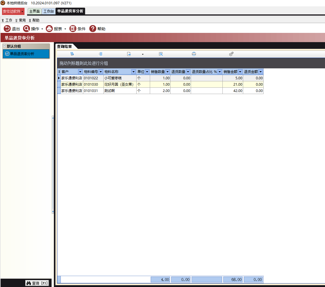This screenshot has height=287, width=325.
Task: Open the 客户 column filter dropdown
Action: pos(80,72)
